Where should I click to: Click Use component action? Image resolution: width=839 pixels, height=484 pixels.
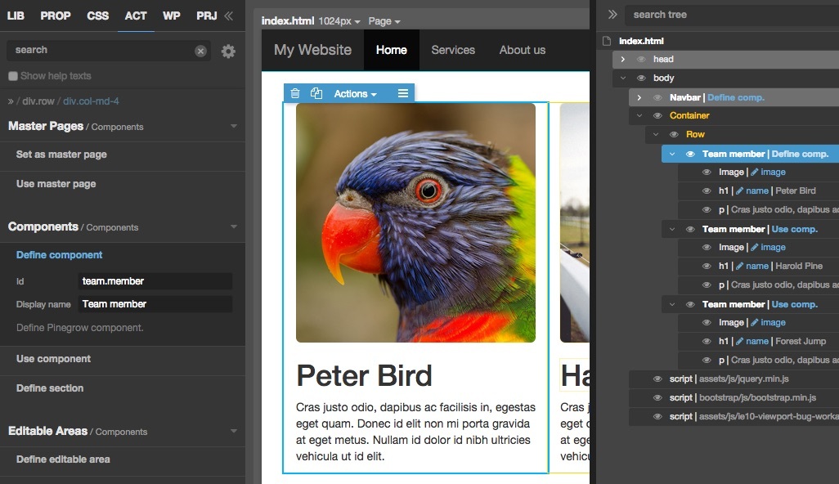(53, 359)
